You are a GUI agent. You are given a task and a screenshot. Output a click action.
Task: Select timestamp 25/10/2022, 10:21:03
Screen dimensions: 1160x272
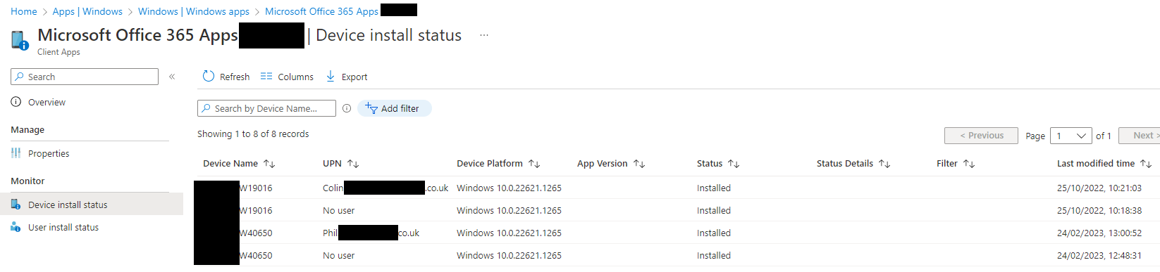click(x=1099, y=188)
